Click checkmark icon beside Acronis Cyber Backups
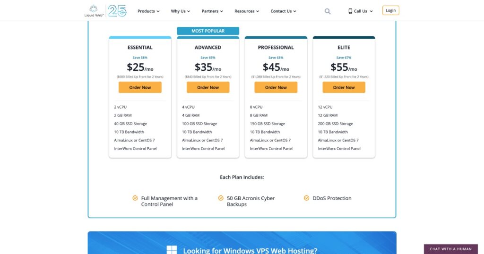484x254 pixels. [x=221, y=198]
